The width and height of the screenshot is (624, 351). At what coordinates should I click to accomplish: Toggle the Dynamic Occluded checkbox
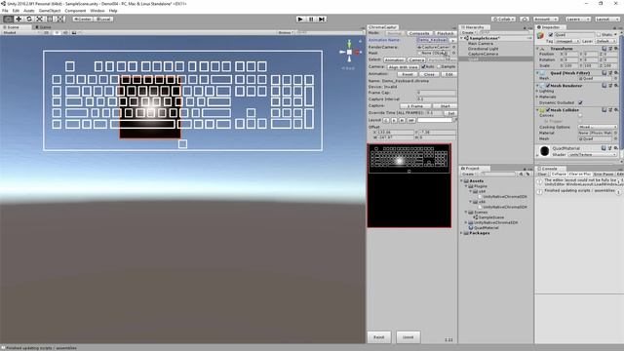click(x=580, y=102)
